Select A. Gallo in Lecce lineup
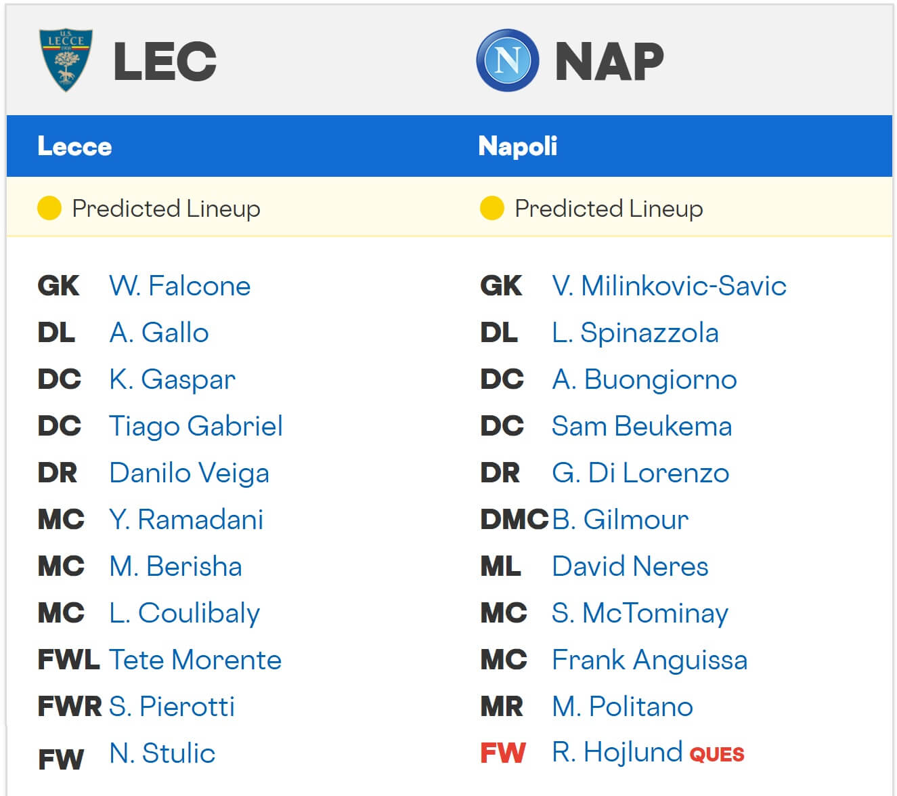The image size is (897, 796). 159,333
